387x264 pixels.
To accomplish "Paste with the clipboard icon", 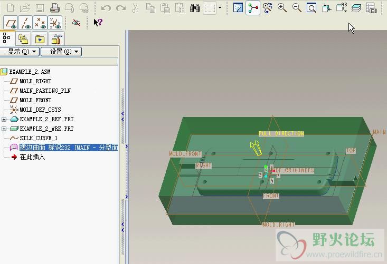I will click(x=165, y=8).
